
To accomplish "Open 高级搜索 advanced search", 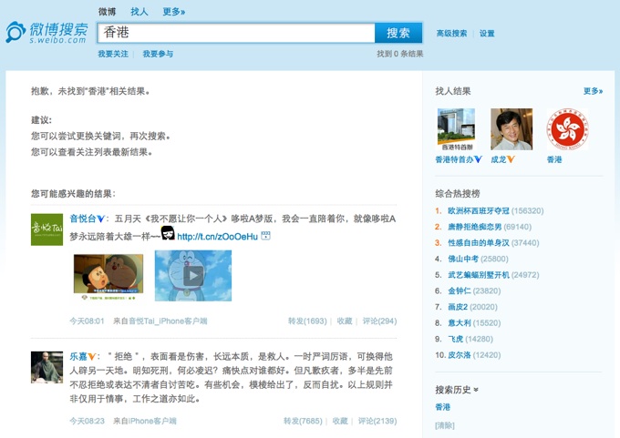I will (x=451, y=34).
